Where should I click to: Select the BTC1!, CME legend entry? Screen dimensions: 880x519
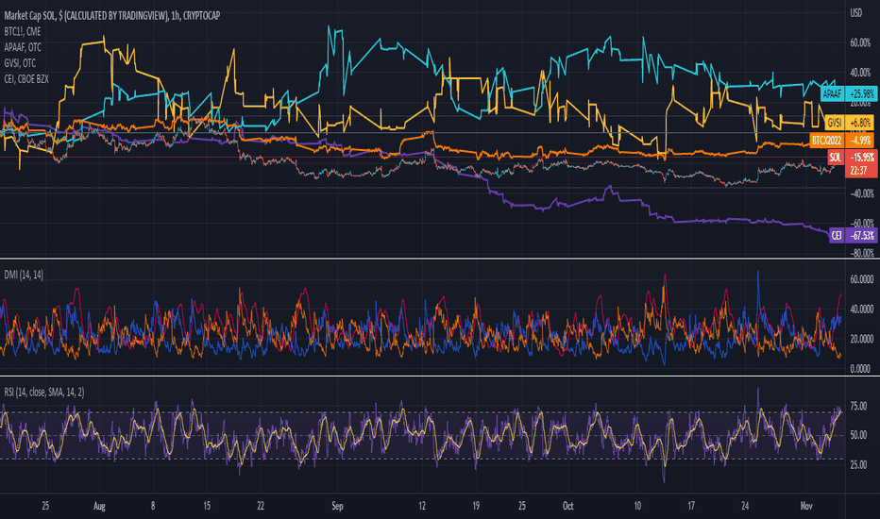pos(23,31)
